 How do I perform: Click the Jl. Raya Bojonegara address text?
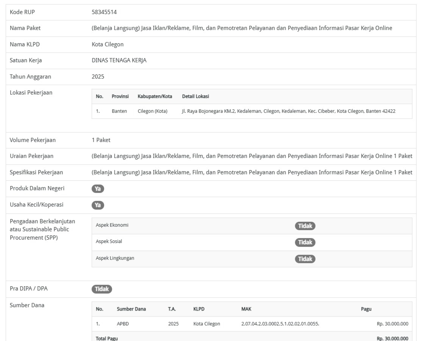[288, 111]
